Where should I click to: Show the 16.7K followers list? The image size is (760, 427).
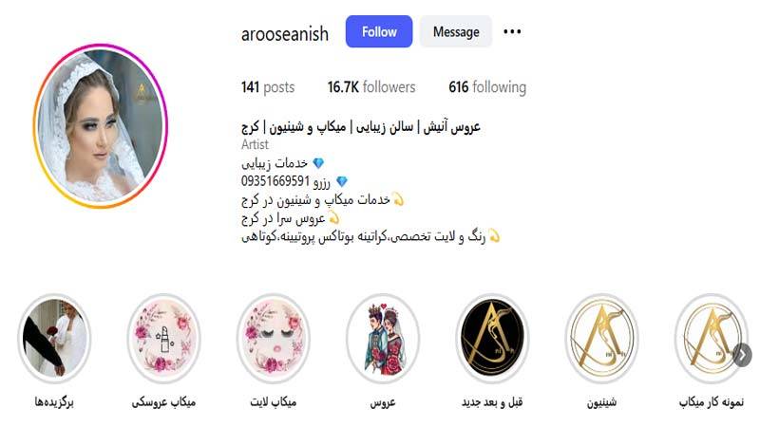[x=371, y=87]
